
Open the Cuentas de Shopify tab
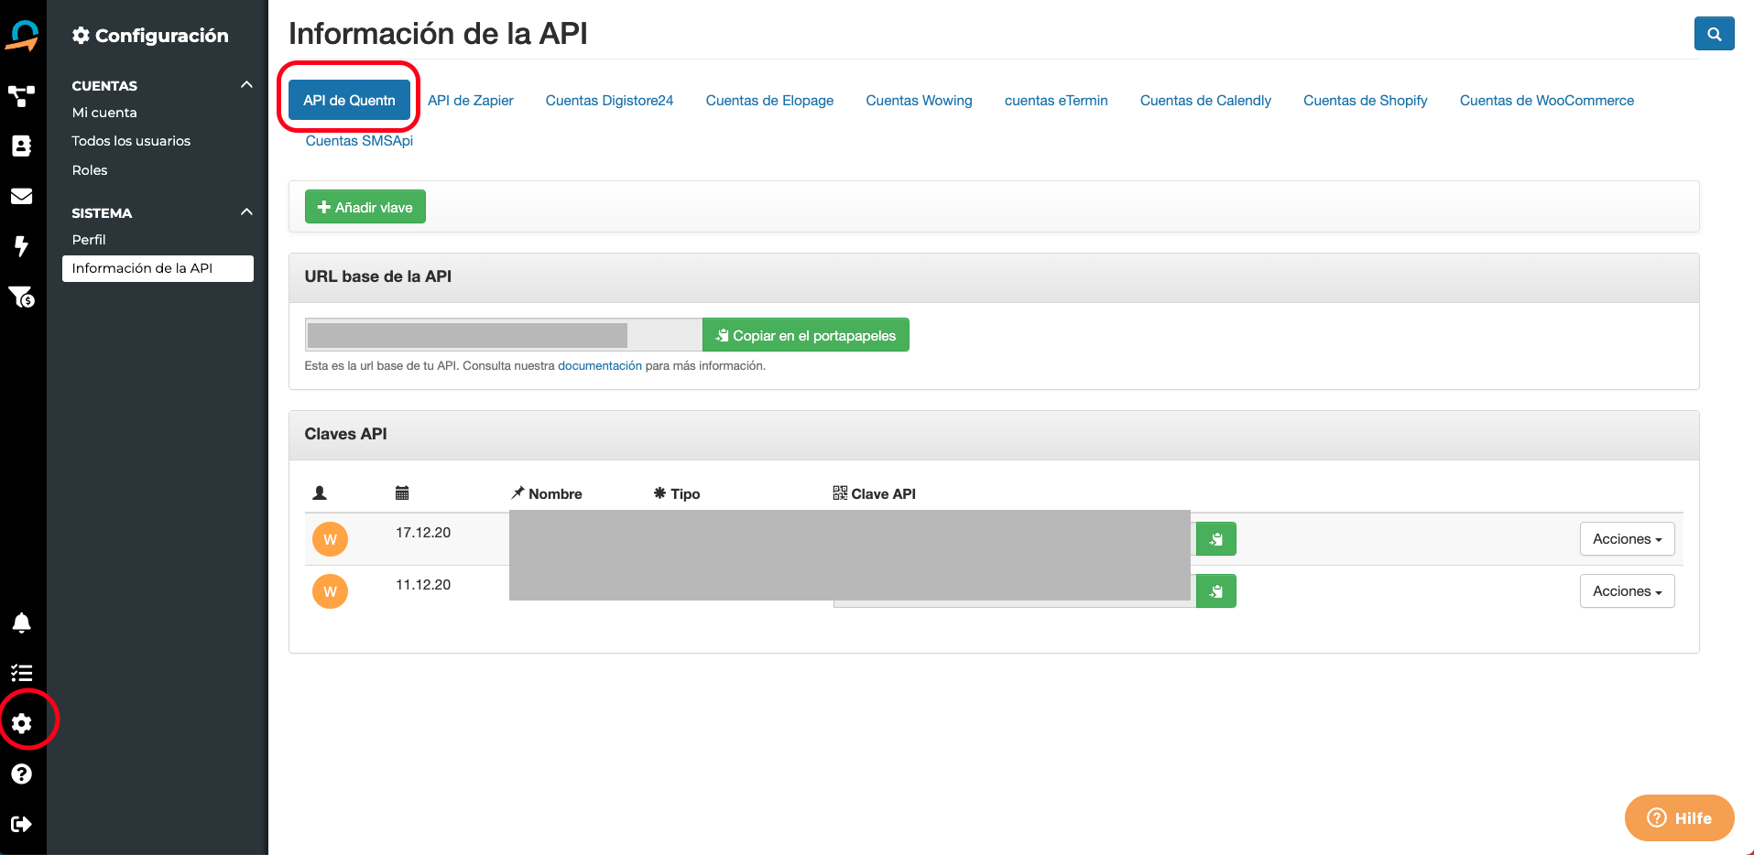point(1365,100)
